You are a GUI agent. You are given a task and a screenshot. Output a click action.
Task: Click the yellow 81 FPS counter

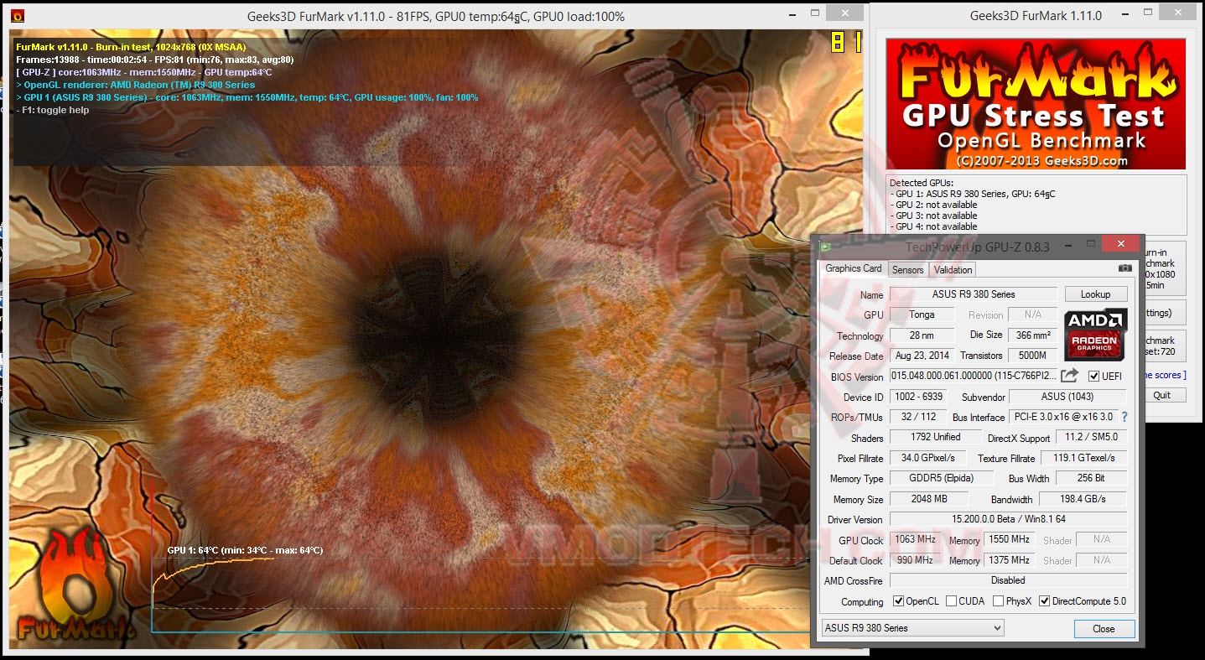tap(846, 41)
